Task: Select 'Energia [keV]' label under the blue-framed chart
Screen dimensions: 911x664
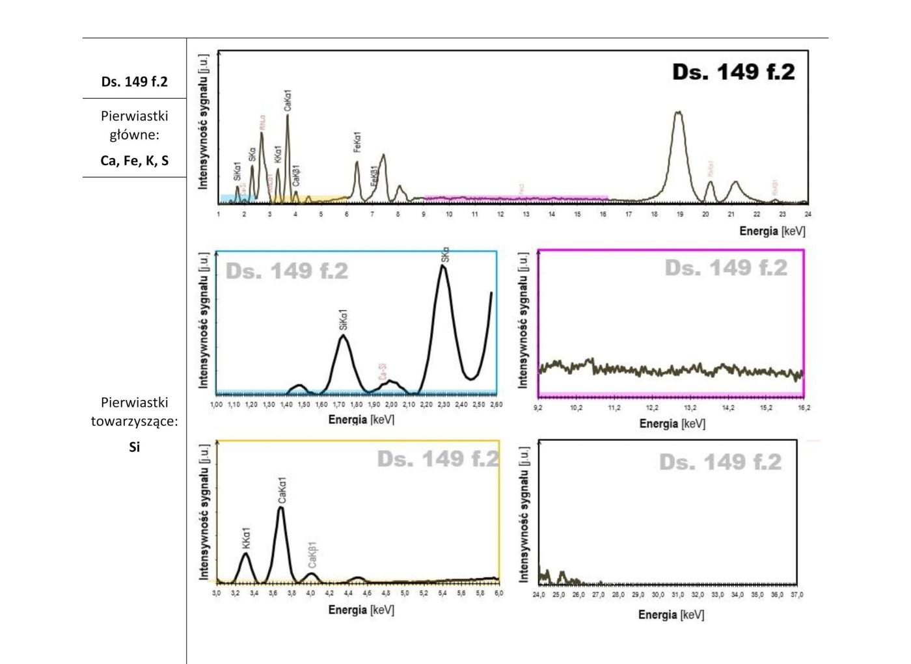Action: 361,419
